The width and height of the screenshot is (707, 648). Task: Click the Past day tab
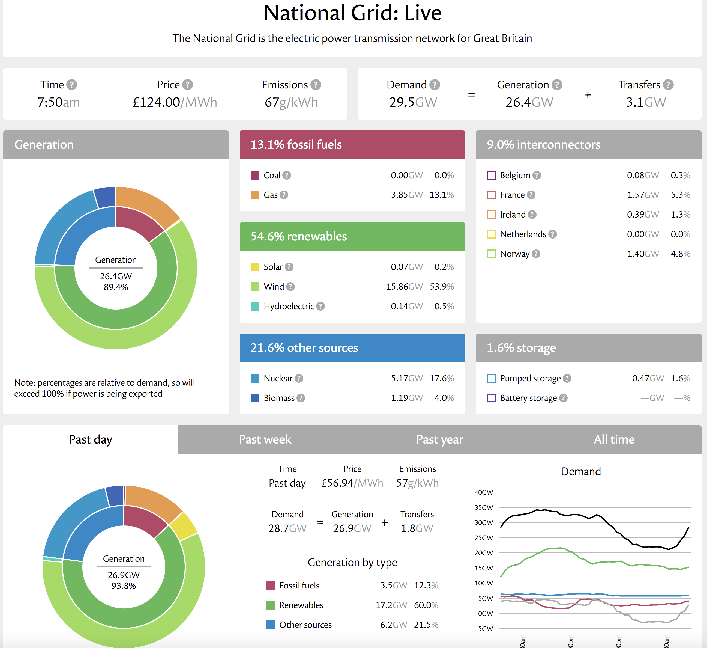pos(91,439)
